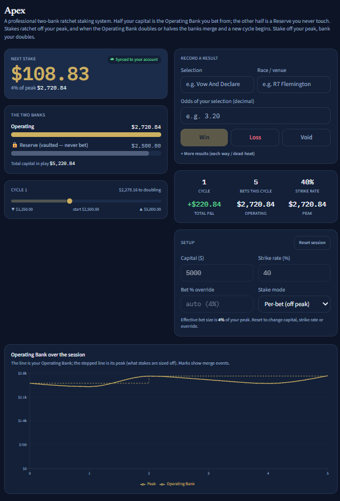
Task: Click the Operating bank progress bar
Action: click(x=86, y=135)
